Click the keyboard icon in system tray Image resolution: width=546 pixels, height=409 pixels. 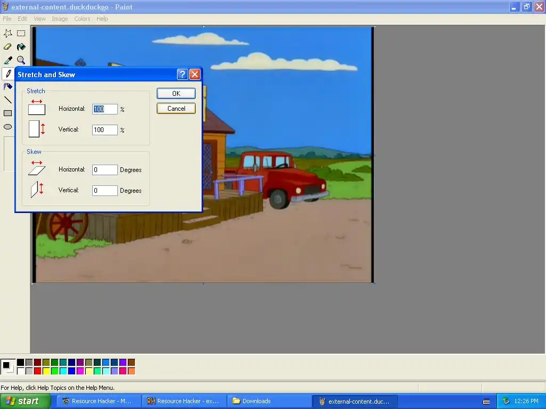click(x=486, y=402)
